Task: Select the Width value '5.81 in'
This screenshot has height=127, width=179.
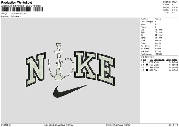Action: tap(175, 10)
